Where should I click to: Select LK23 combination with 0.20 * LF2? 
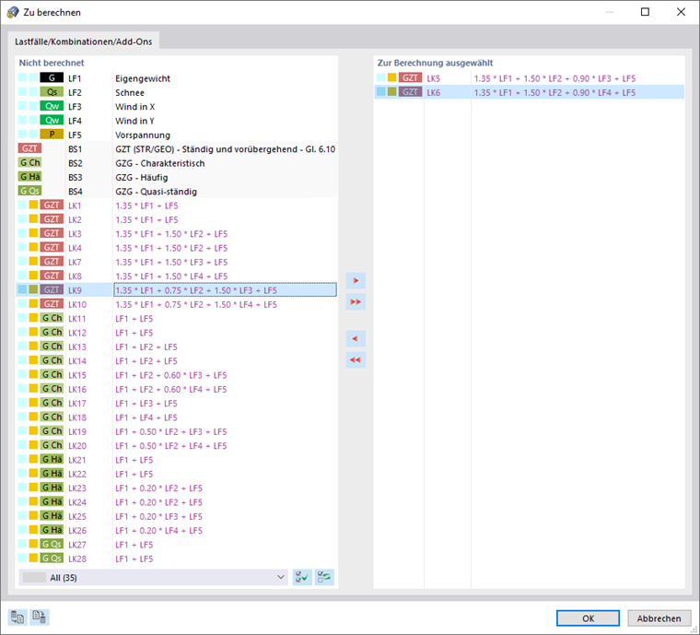[177, 488]
